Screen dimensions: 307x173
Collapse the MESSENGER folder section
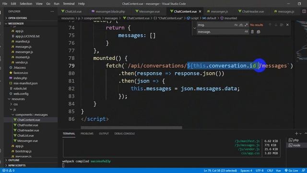point(31,24)
